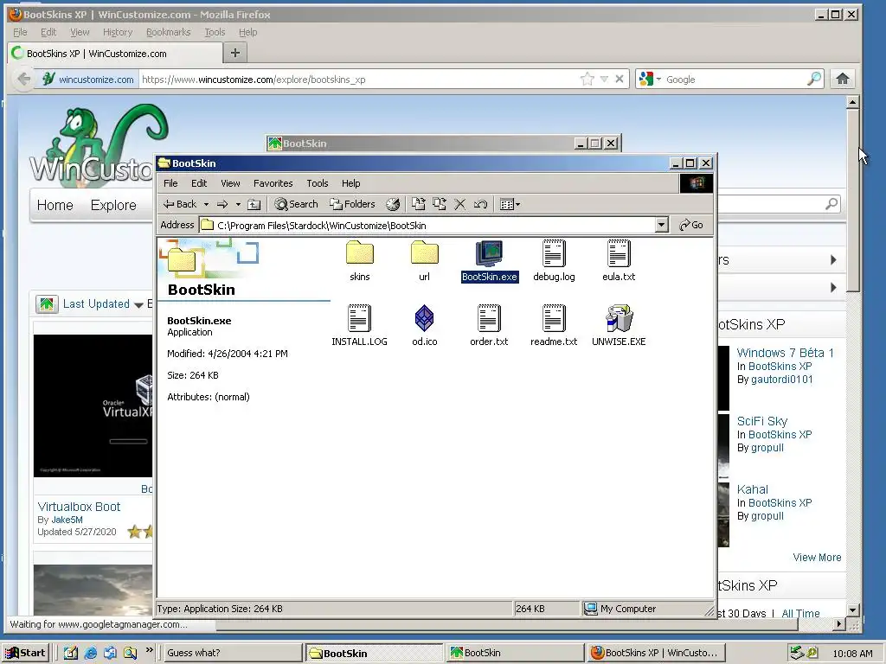The width and height of the screenshot is (886, 664).
Task: Select eula.txt file
Action: point(619,261)
